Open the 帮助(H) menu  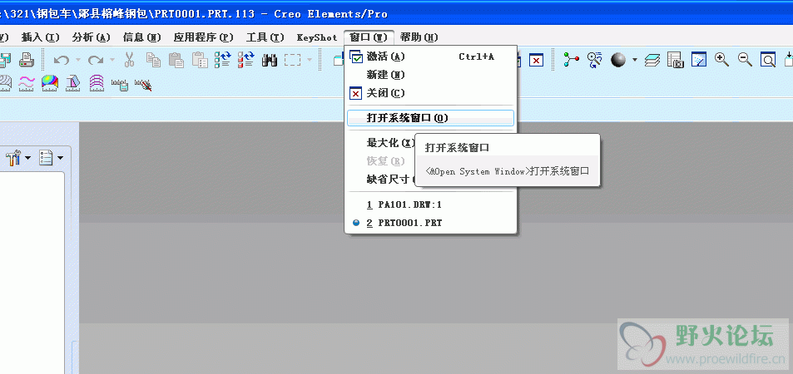(419, 37)
